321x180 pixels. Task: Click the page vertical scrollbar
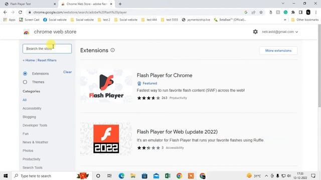point(319,65)
